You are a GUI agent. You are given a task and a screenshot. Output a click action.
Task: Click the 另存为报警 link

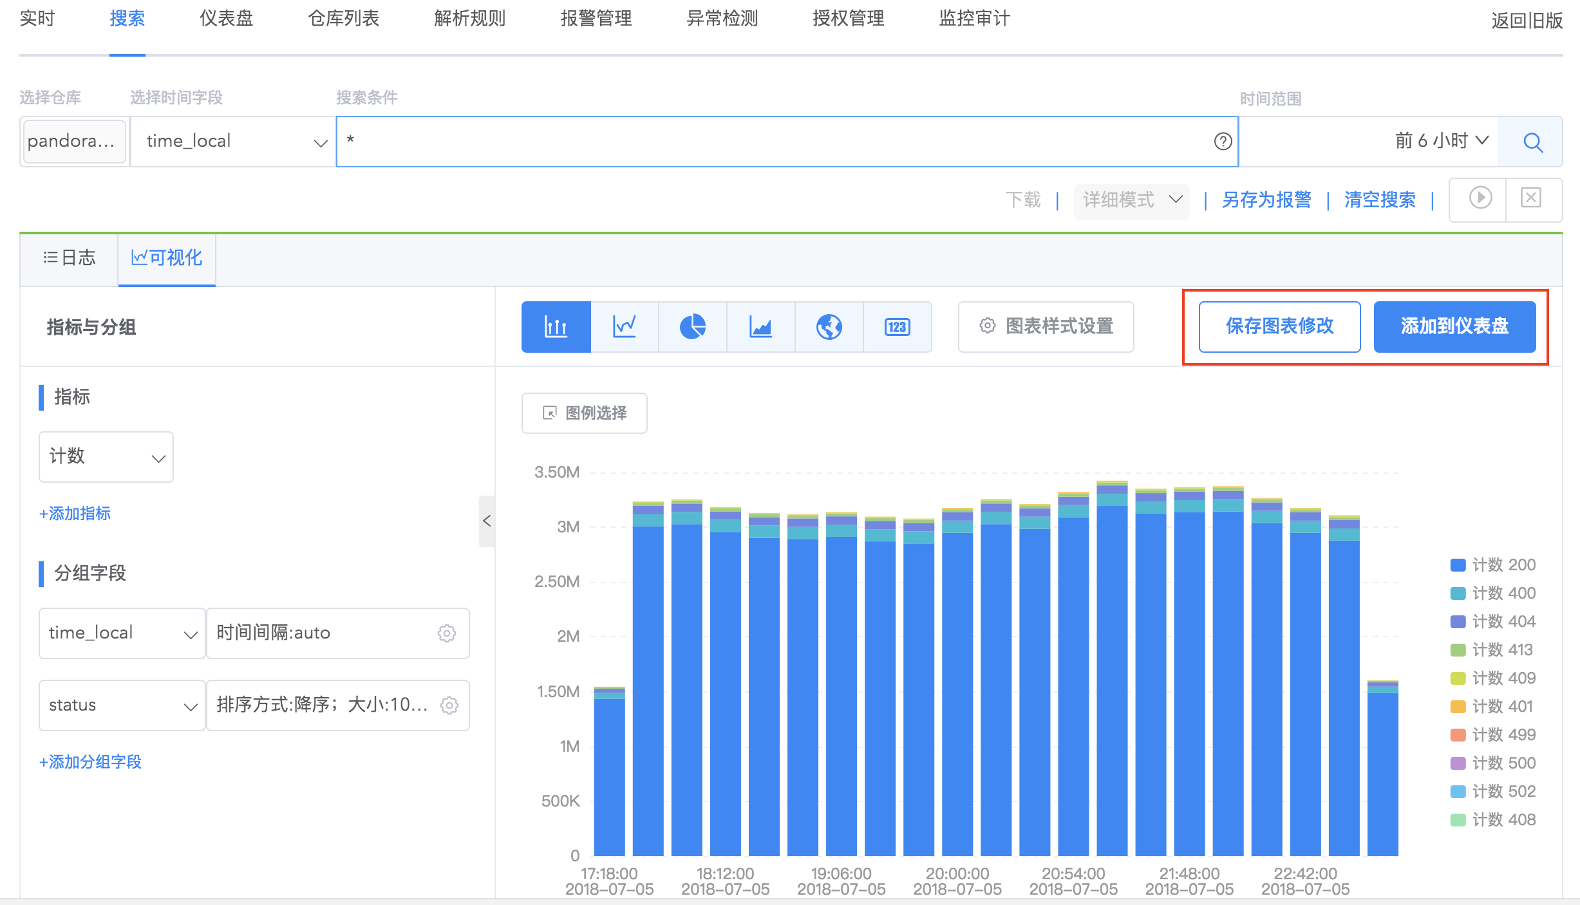[x=1266, y=200]
